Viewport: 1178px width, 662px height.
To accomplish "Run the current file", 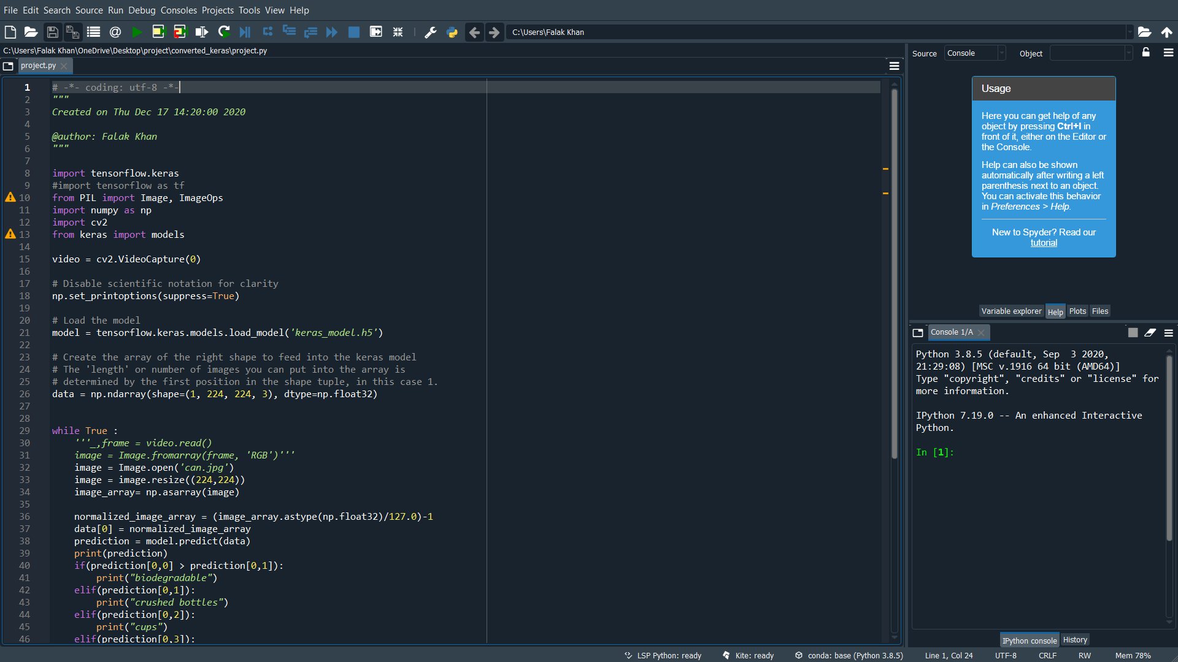I will point(136,32).
